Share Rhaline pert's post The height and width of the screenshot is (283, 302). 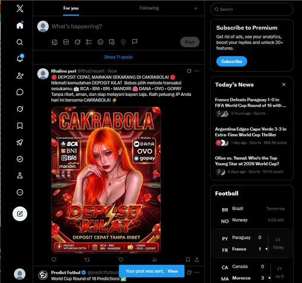click(x=197, y=259)
